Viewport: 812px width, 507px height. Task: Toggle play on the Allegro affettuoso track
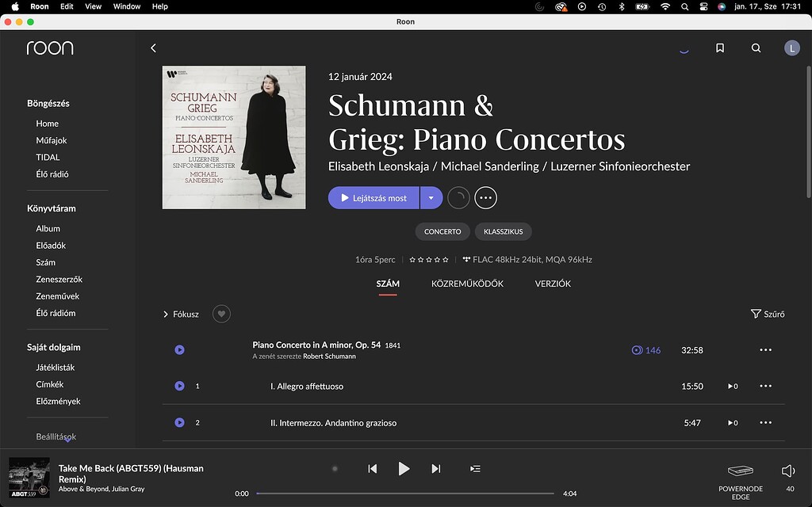click(179, 386)
